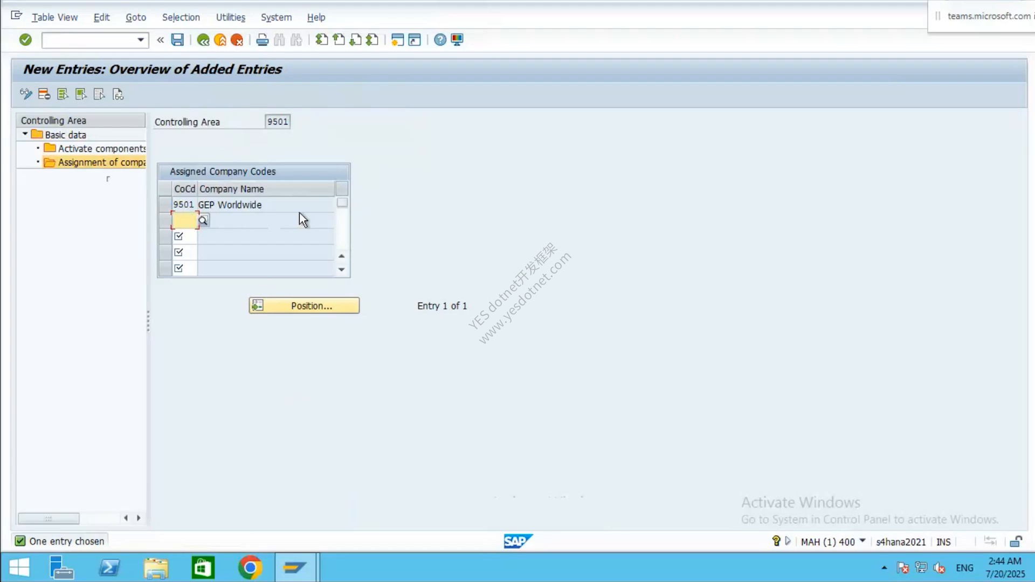1035x582 pixels.
Task: Collapse the command field double-arrow
Action: coord(160,40)
